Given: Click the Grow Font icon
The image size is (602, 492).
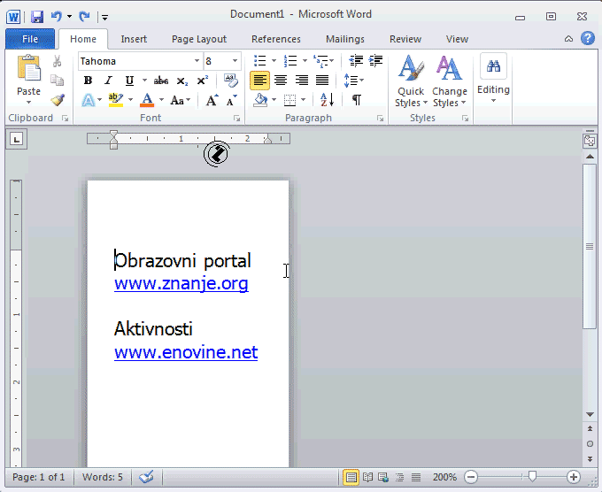Looking at the screenshot, I should pyautogui.click(x=212, y=100).
